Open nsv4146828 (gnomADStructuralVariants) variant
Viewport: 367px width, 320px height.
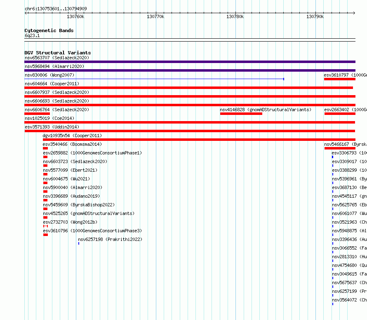point(266,110)
